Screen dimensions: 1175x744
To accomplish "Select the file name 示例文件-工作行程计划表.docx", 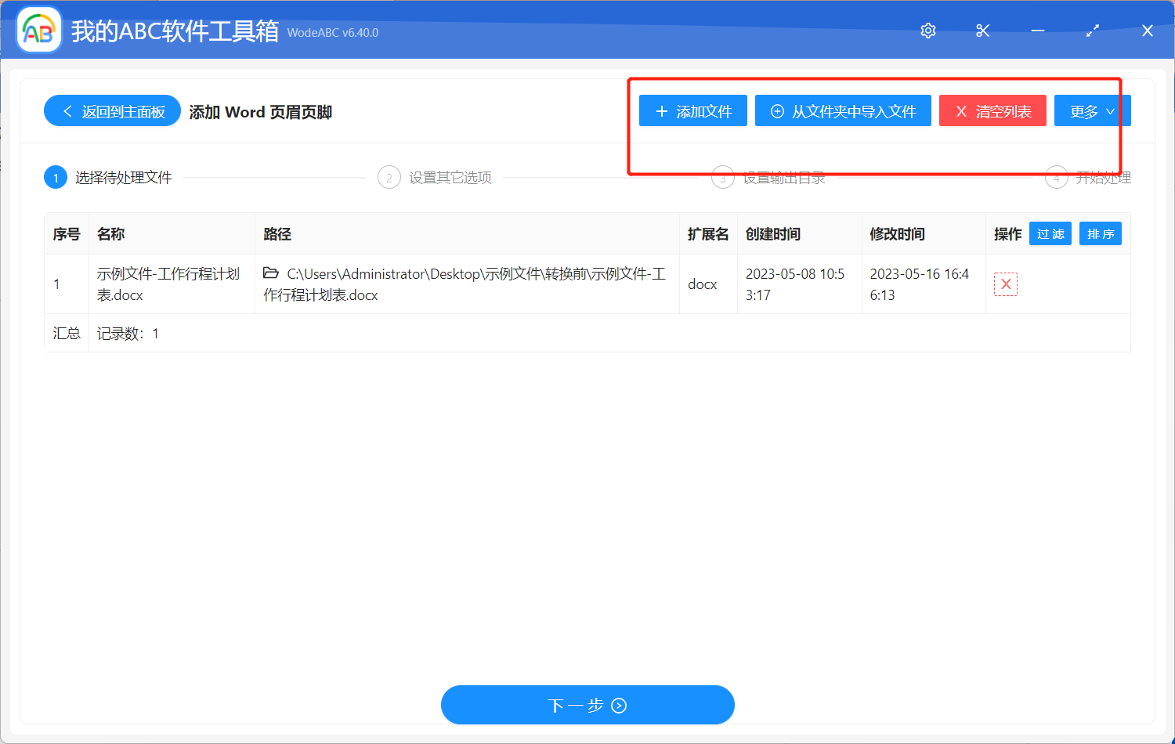I will click(167, 284).
